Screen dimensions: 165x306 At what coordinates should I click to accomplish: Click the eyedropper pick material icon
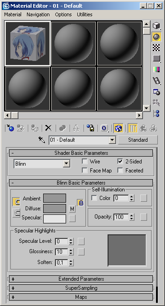[42, 140]
